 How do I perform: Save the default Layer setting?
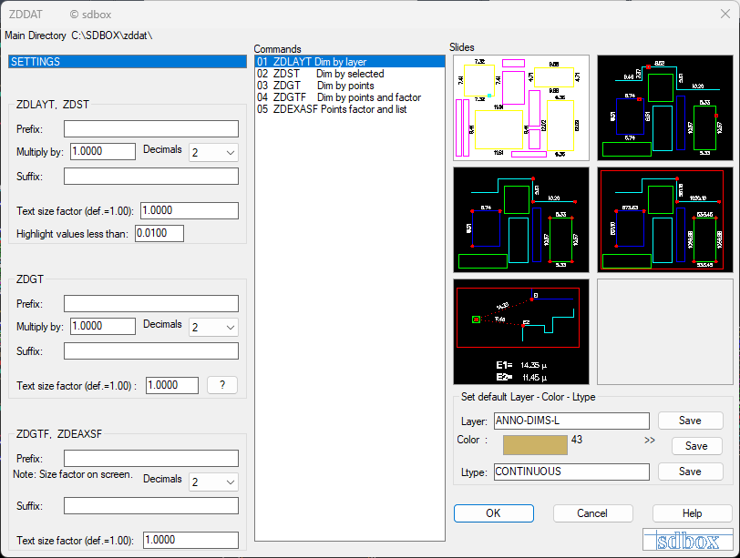[x=691, y=421]
